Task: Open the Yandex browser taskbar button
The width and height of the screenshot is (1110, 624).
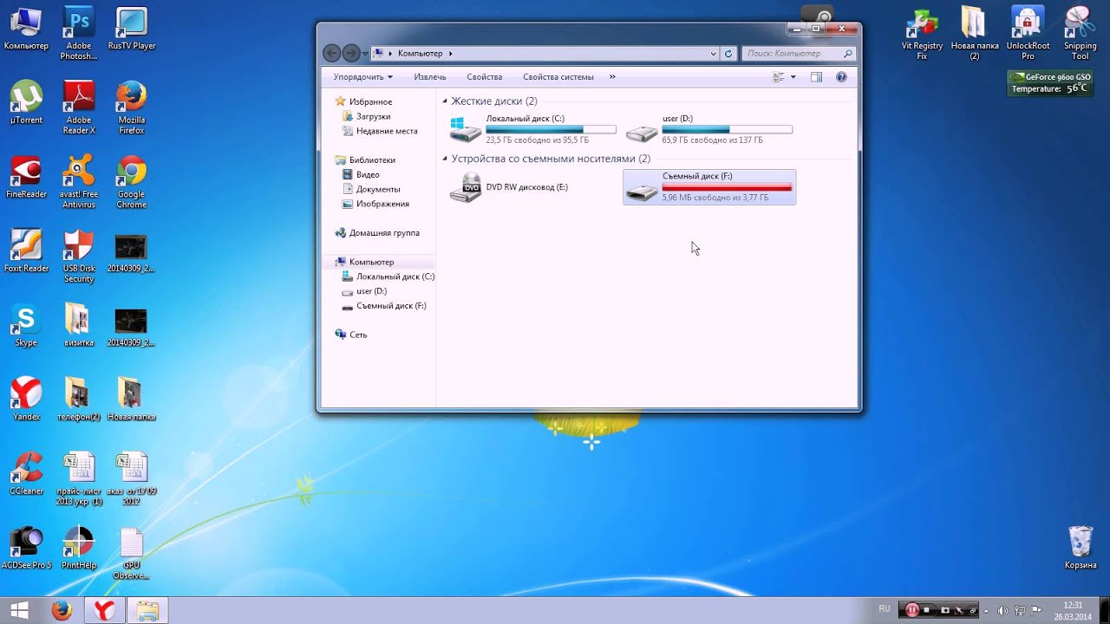Action: point(104,610)
